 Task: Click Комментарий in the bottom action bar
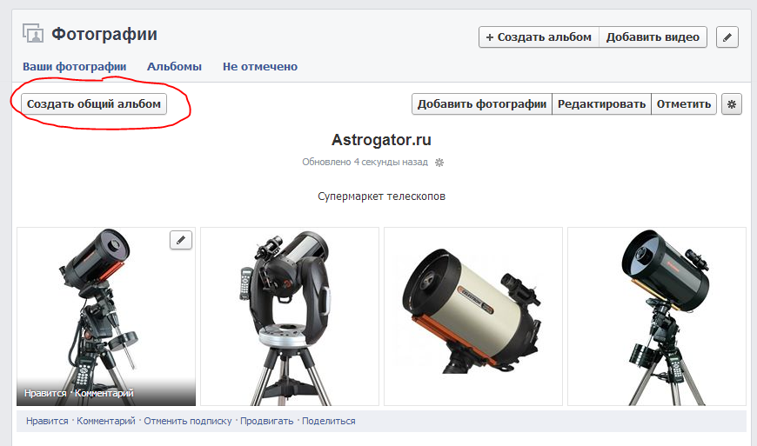106,421
